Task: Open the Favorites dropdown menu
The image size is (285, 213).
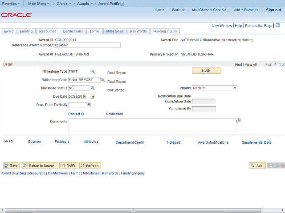Action: pyautogui.click(x=11, y=4)
